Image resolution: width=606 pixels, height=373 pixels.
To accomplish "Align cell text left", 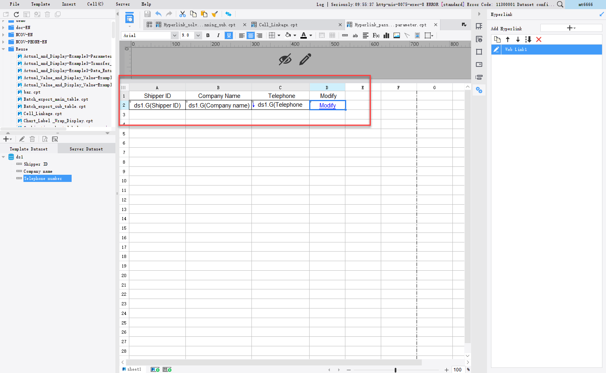I will (x=242, y=35).
